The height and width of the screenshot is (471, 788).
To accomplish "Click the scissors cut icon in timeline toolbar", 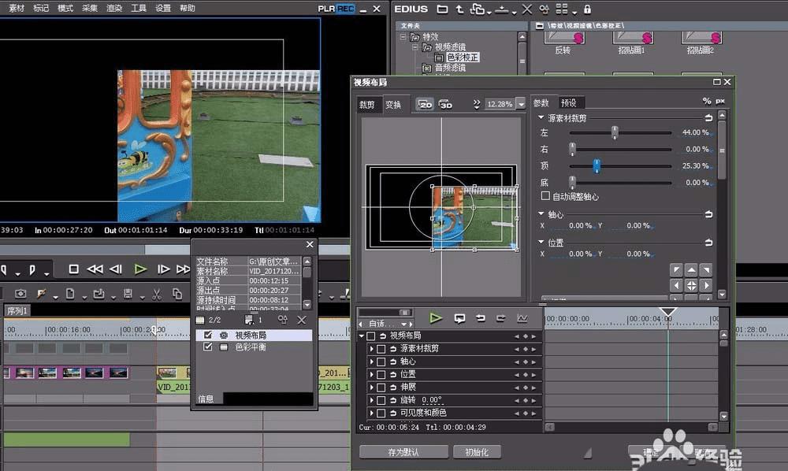I will (156, 294).
